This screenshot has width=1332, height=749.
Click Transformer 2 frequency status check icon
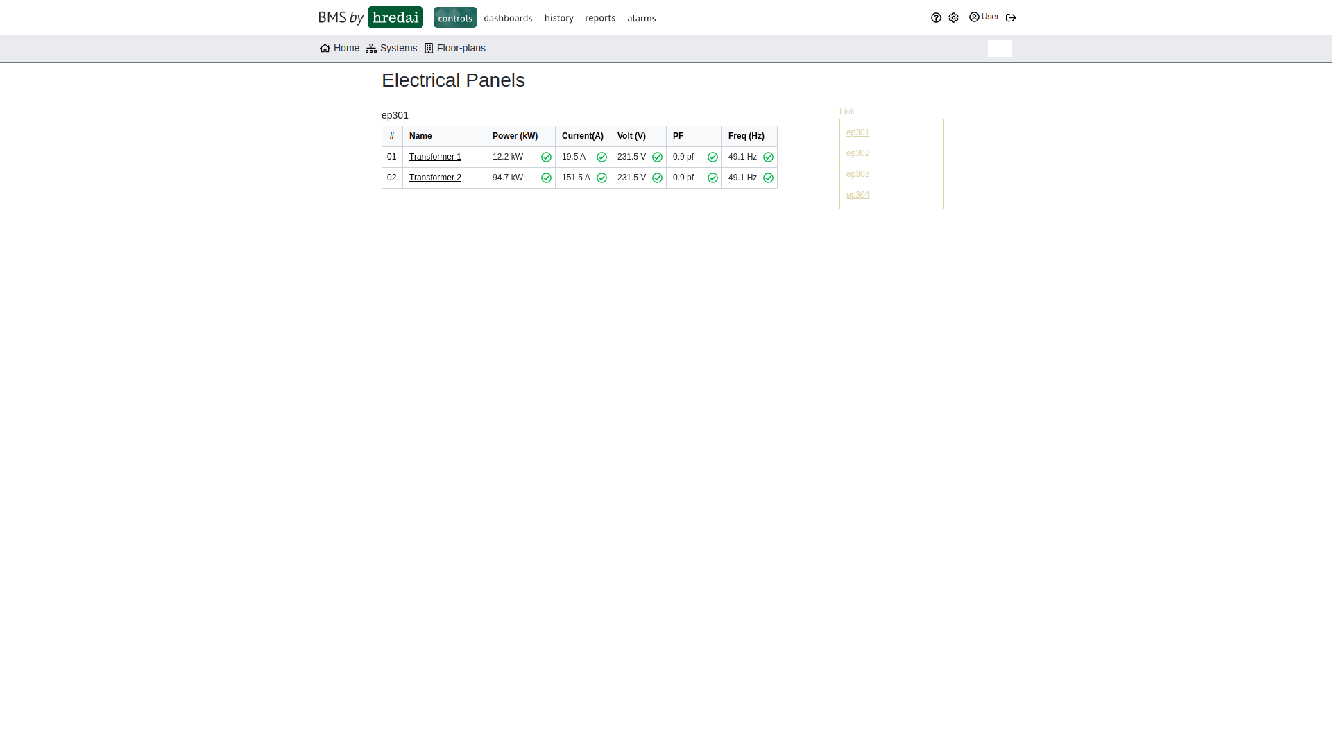768,178
